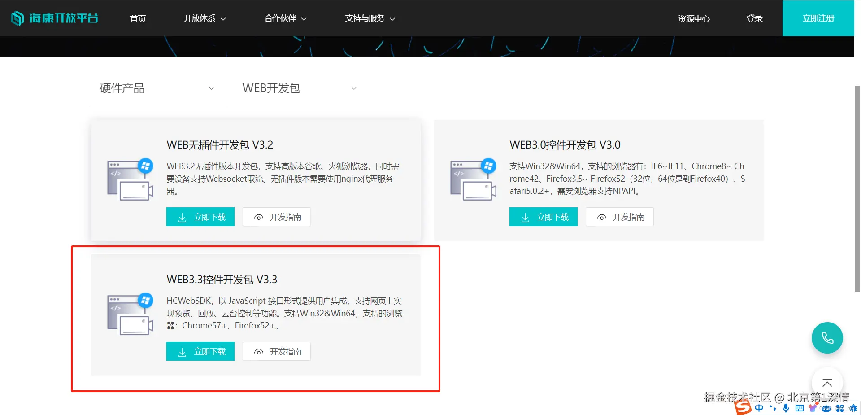This screenshot has width=861, height=415.
Task: Download the WEB无插件开发包 V3.2 package
Action: coord(200,217)
